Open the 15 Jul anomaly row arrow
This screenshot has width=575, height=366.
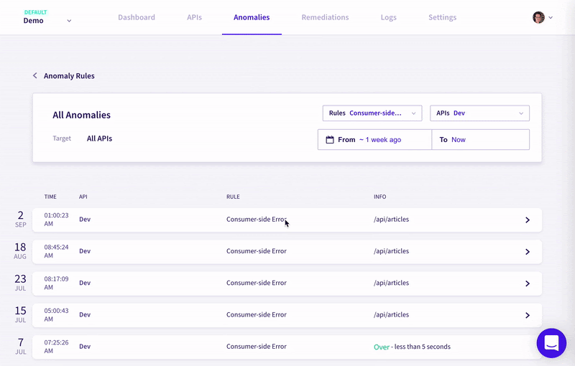pos(527,315)
